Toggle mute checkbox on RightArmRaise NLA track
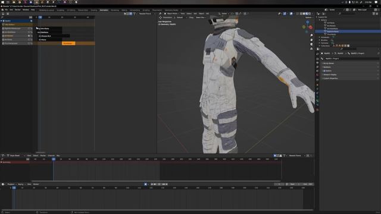The height and width of the screenshot is (214, 381). click(29, 29)
